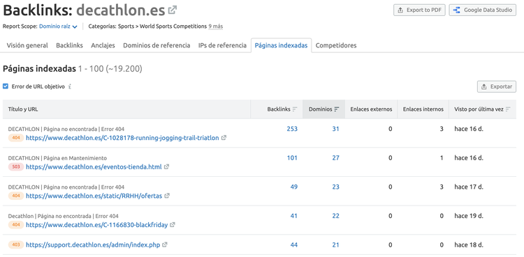Expand the 9 más categories list
This screenshot has height=257, width=524.
click(216, 26)
